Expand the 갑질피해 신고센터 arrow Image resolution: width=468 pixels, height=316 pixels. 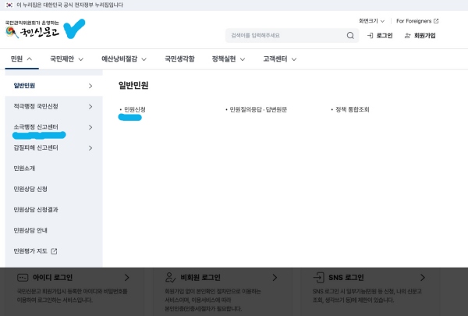[90, 147]
